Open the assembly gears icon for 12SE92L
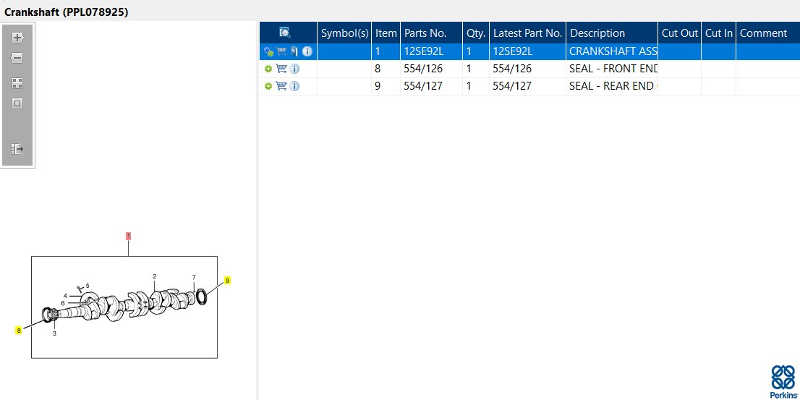The height and width of the screenshot is (400, 800). coord(268,51)
